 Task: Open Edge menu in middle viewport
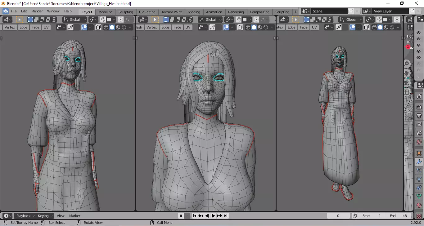coord(165,27)
